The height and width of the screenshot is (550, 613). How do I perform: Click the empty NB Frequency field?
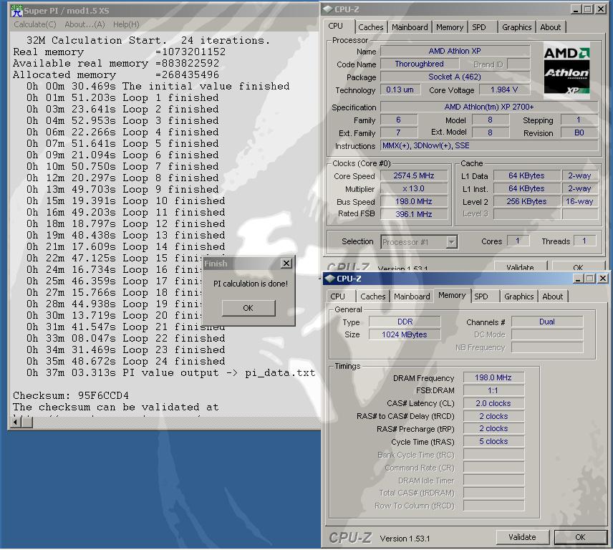pos(547,347)
